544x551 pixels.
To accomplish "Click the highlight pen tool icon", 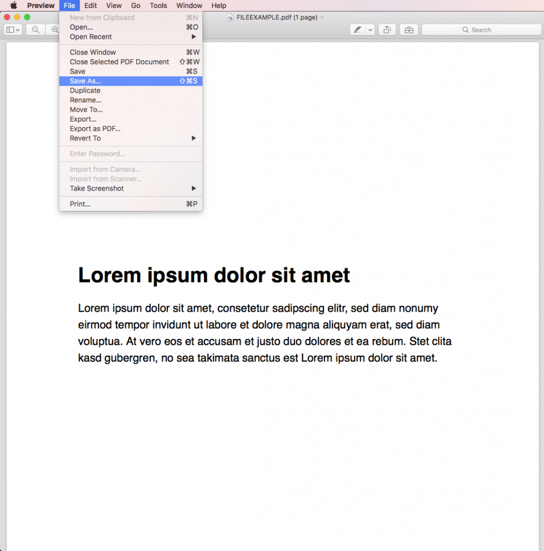I will (x=358, y=30).
